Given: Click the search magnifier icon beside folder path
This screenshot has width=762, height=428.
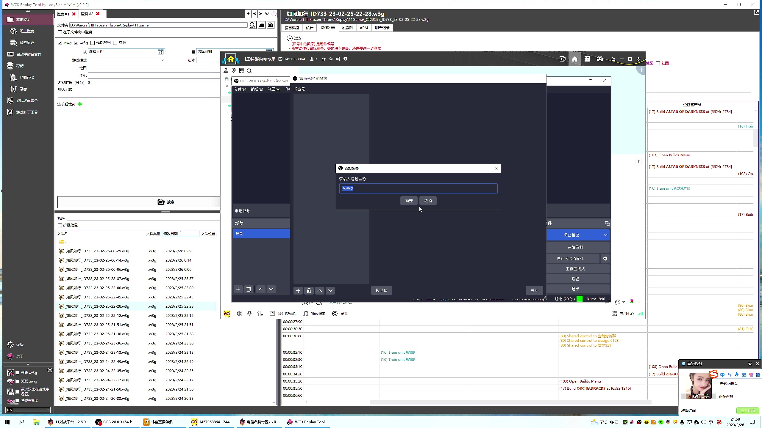Looking at the screenshot, I should (252, 25).
